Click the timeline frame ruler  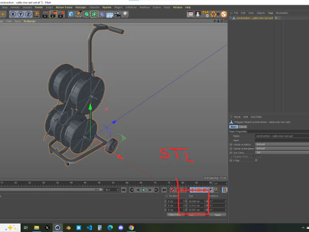click(x=106, y=183)
